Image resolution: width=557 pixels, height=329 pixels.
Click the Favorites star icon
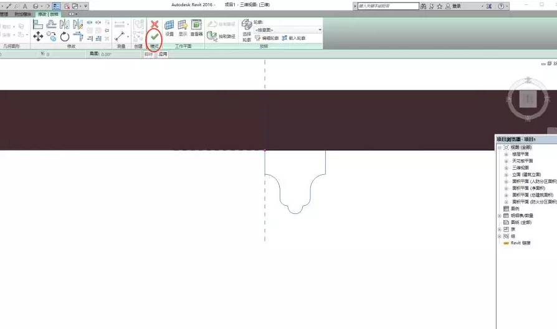(440, 6)
